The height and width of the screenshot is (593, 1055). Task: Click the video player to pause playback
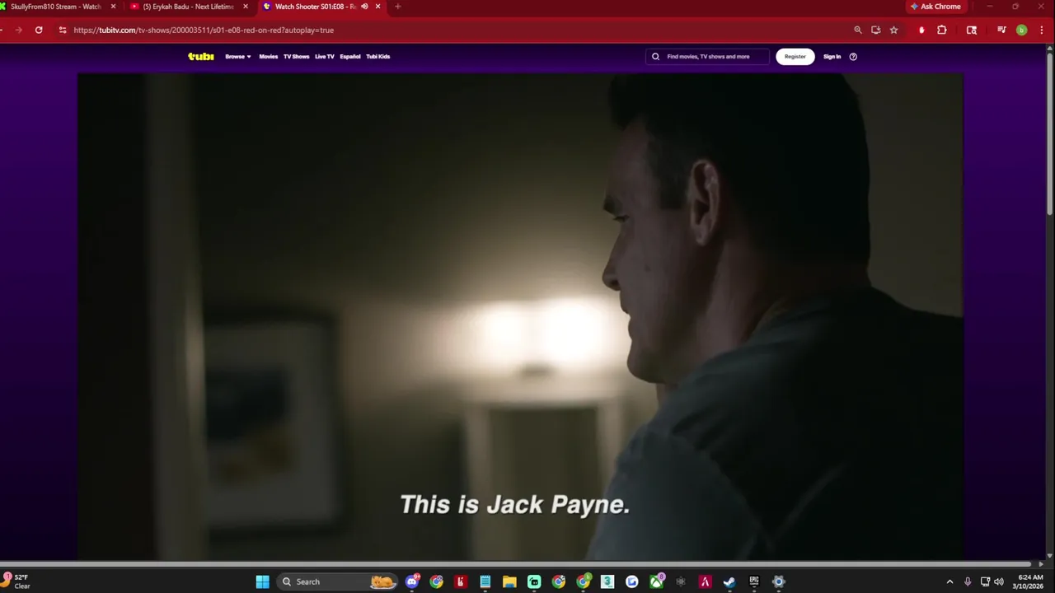pos(520,317)
